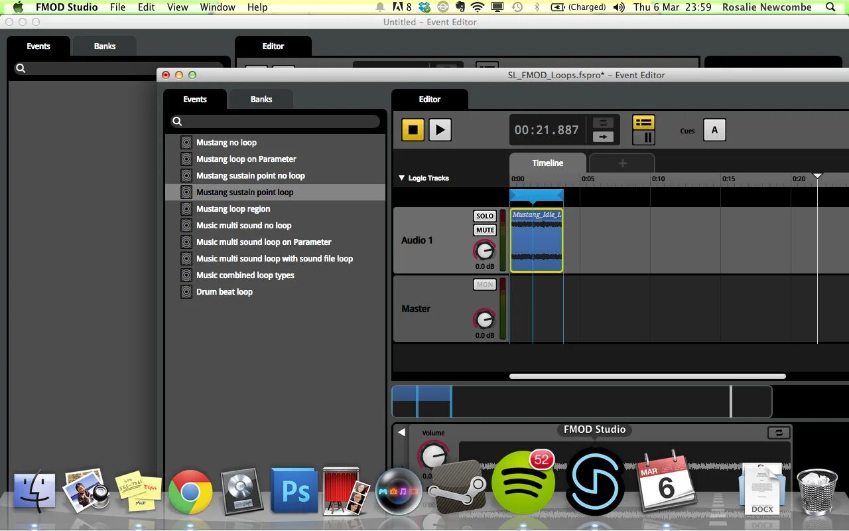Click speaker icon beside Mustang no loop
Screen dimensions: 849x531
coord(186,142)
